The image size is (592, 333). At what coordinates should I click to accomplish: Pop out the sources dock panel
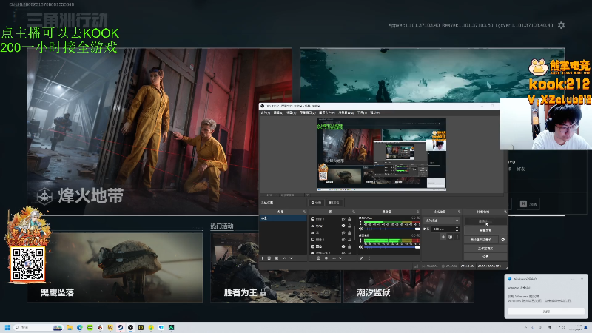[354, 212]
